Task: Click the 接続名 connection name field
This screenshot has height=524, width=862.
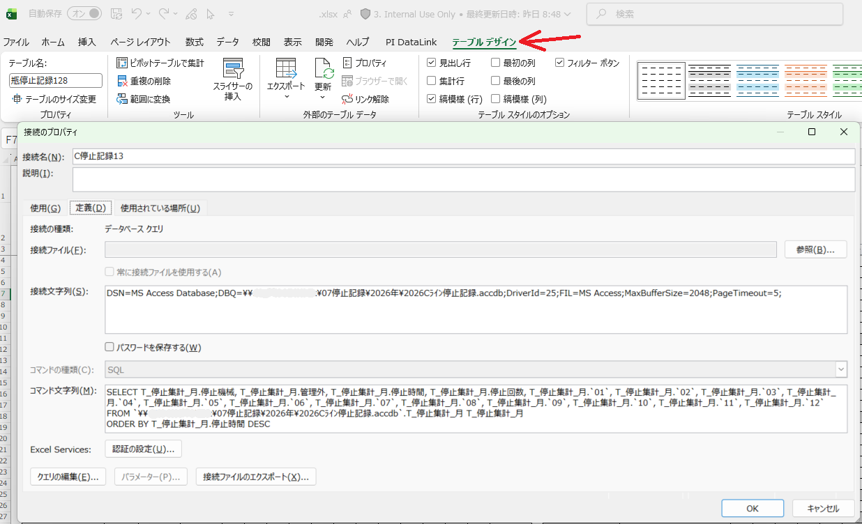Action: click(463, 156)
